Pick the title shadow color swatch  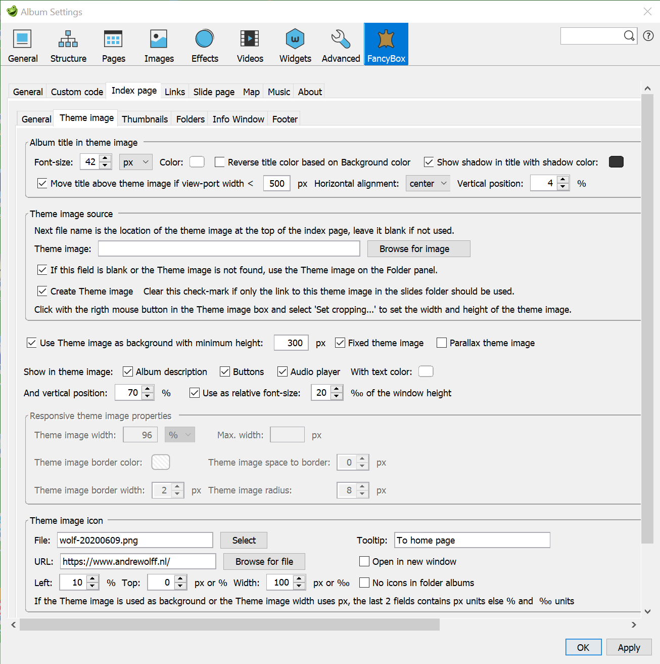(x=616, y=162)
